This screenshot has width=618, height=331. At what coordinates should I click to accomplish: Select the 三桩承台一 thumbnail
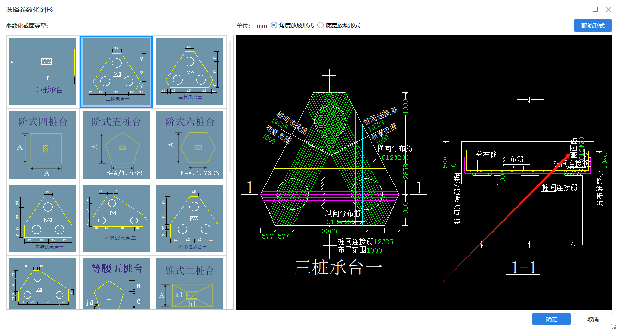116,72
